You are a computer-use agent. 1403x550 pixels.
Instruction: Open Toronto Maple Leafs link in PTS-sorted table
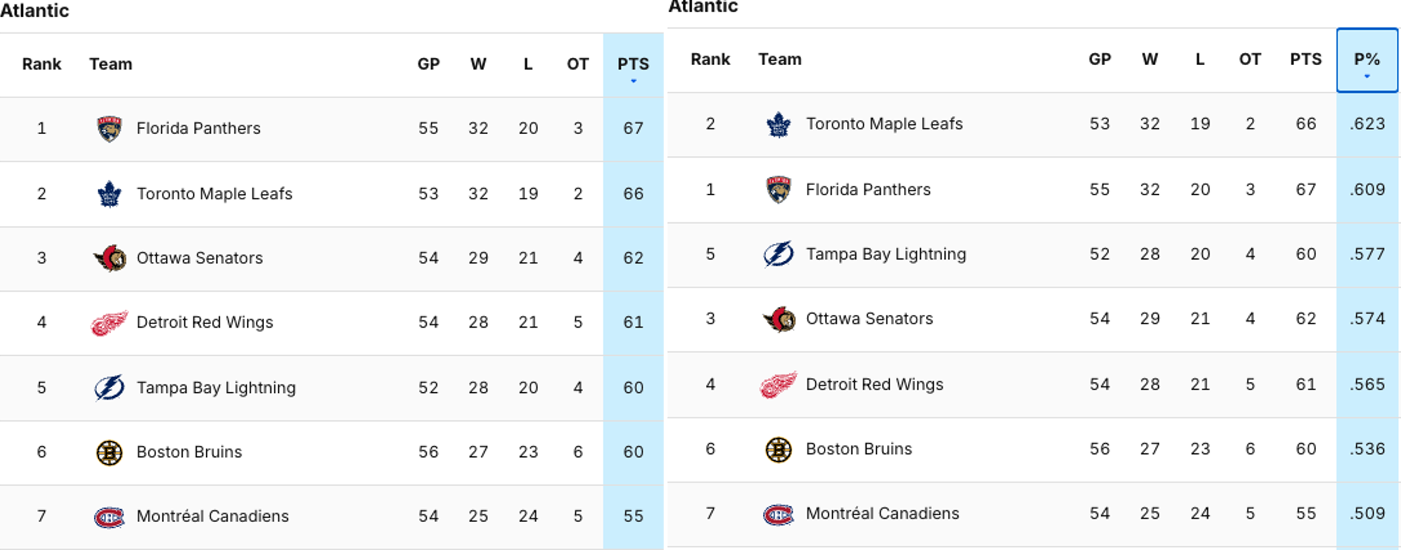[214, 194]
